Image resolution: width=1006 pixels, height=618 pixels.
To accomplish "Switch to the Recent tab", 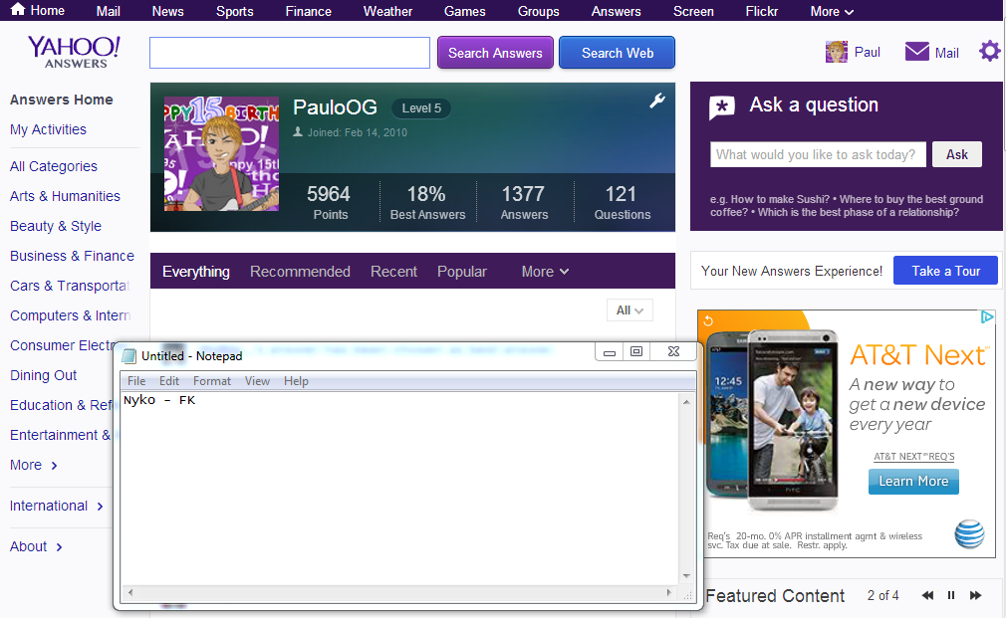I will tap(393, 272).
